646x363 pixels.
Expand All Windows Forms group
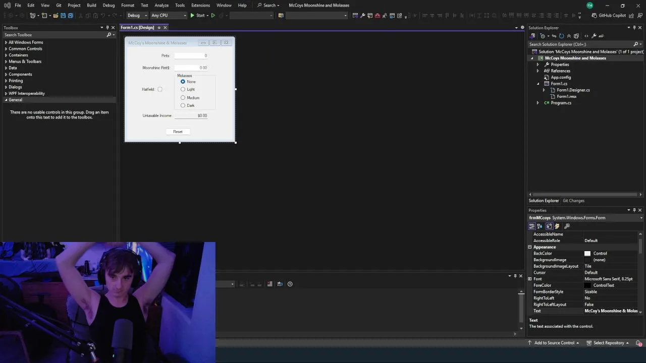pos(6,42)
